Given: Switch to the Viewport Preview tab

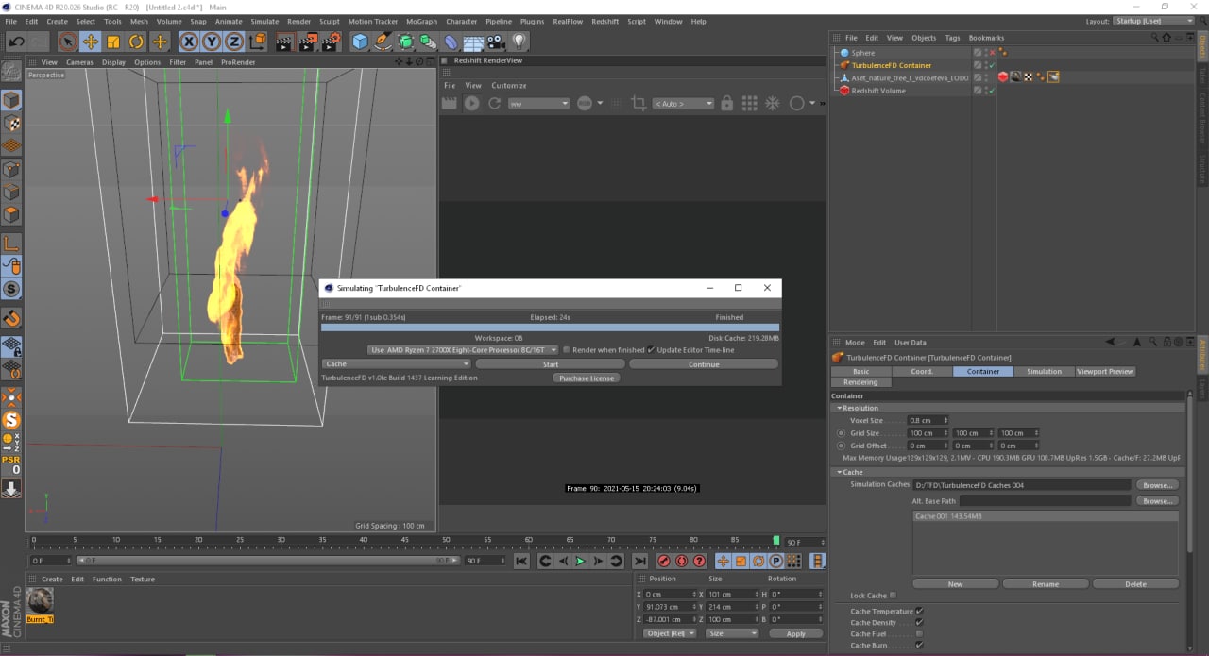Looking at the screenshot, I should point(1105,371).
